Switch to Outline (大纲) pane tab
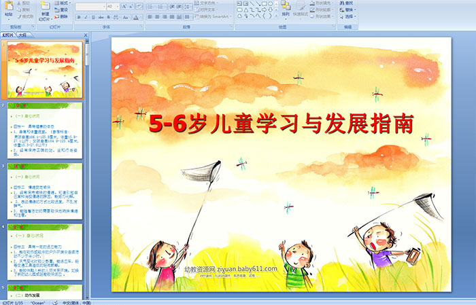The width and height of the screenshot is (476, 305). pos(22,35)
